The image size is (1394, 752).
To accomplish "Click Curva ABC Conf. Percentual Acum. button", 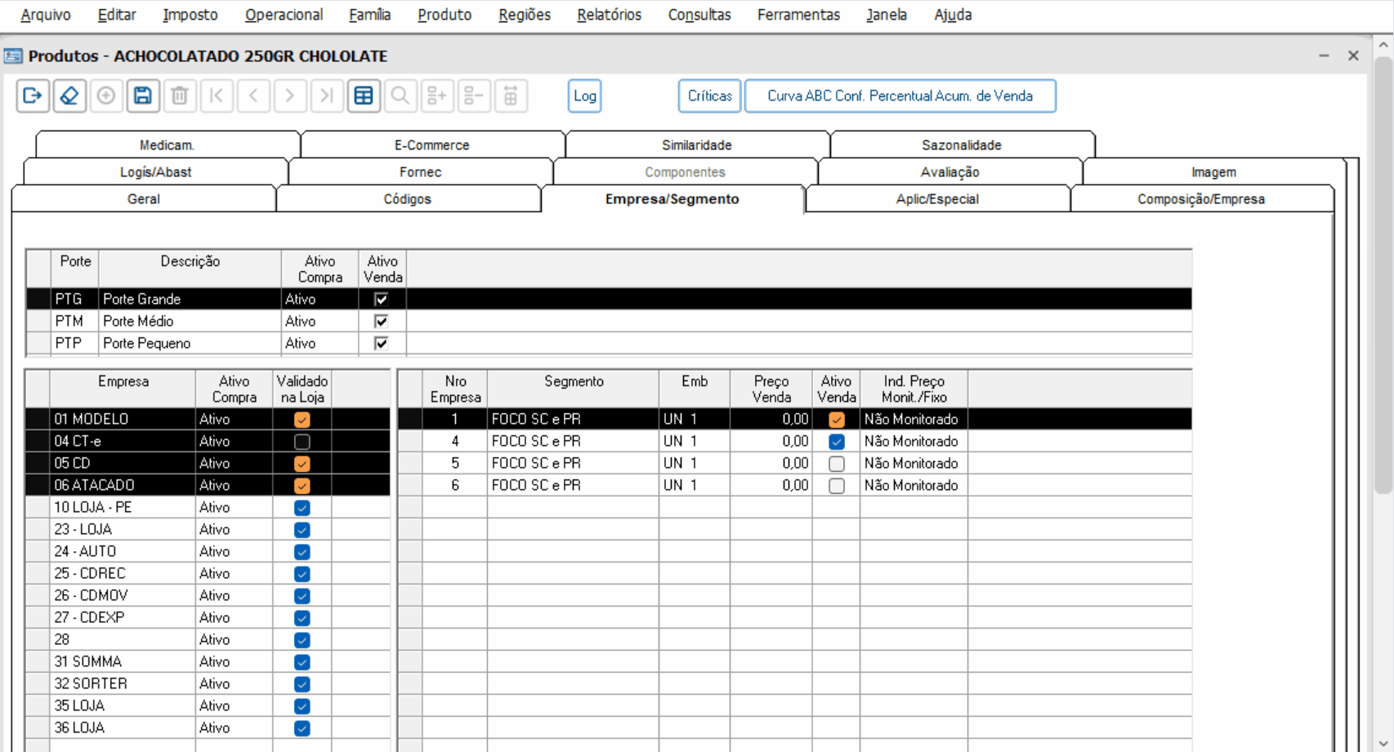I will coord(900,96).
